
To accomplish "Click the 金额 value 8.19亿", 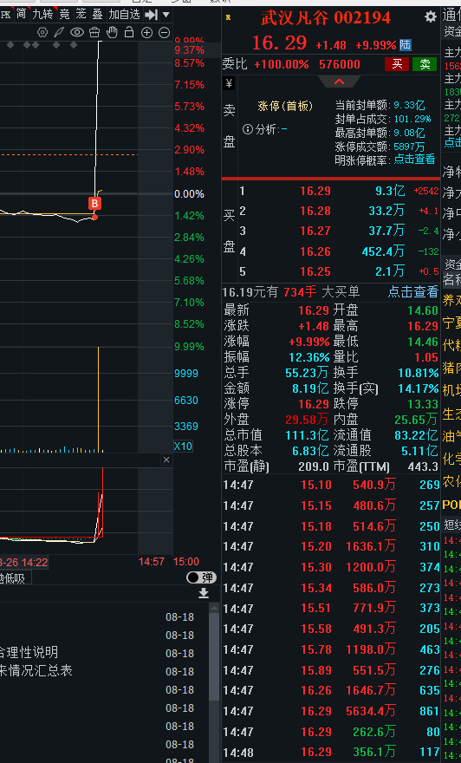I will tap(310, 388).
